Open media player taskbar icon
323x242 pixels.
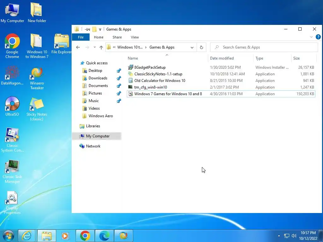[x=65, y=236]
